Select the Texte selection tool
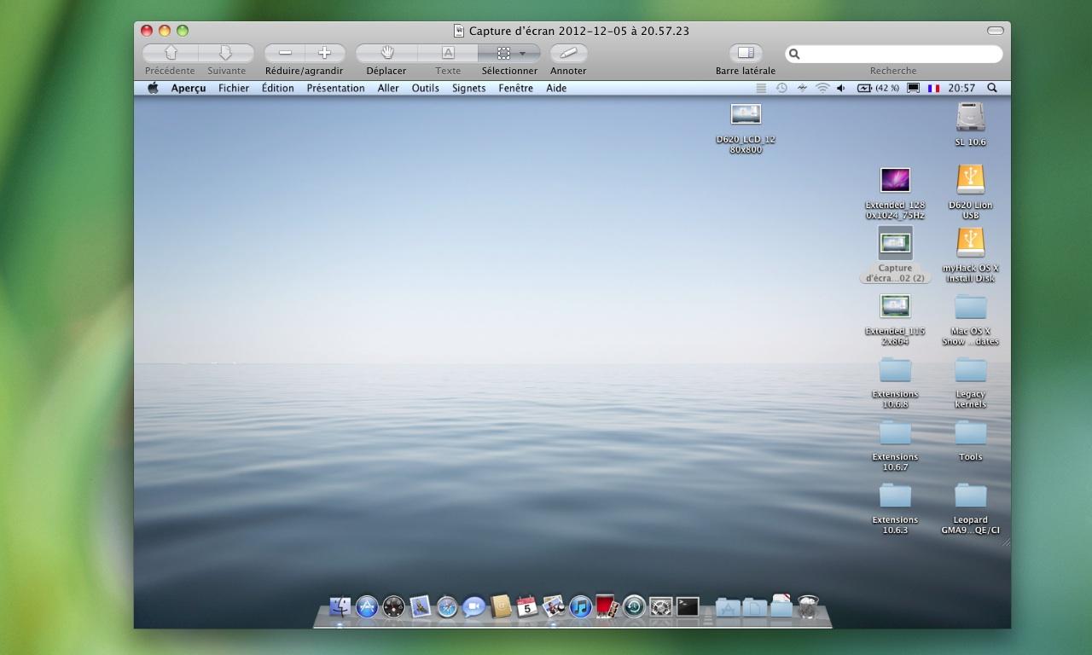 [448, 53]
